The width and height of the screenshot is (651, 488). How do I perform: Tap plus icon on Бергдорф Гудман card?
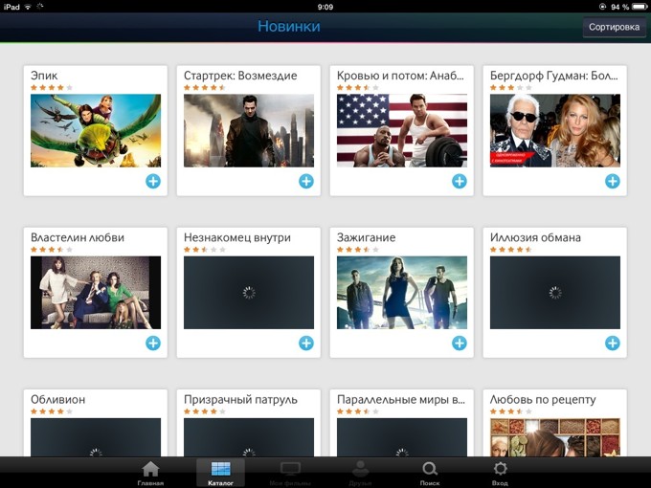613,181
